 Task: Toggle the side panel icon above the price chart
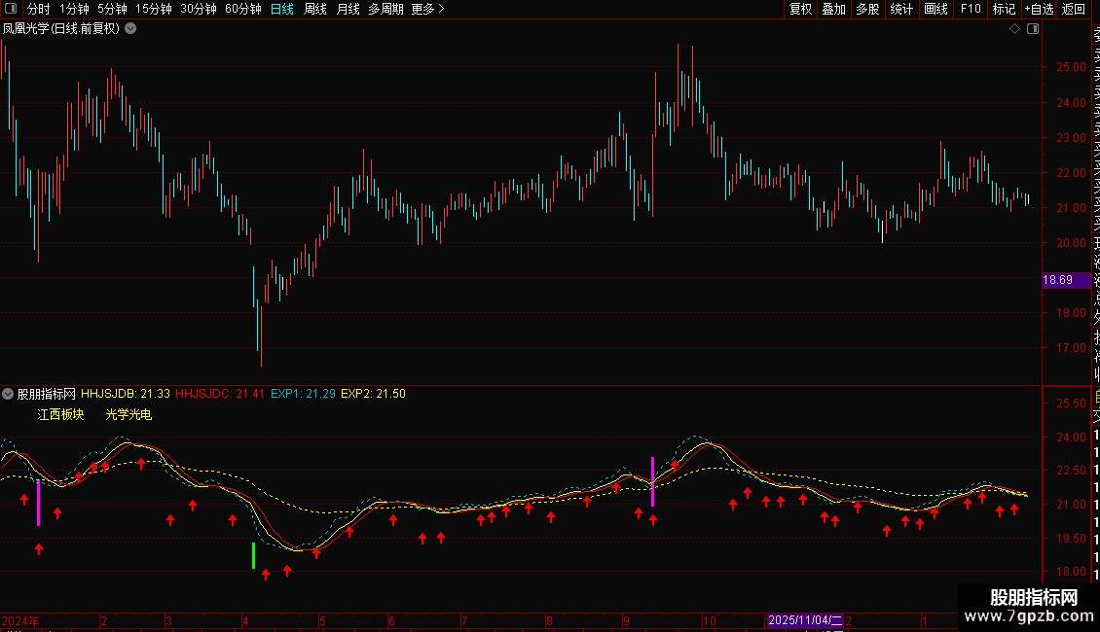pos(1033,29)
